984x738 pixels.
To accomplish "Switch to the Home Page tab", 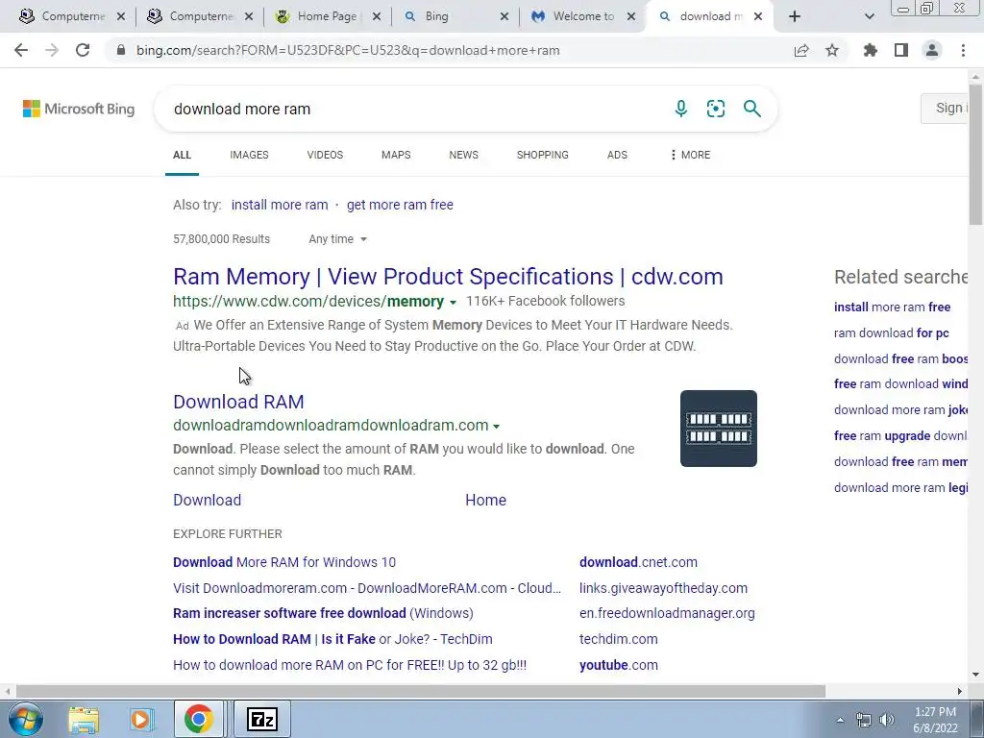I will [327, 16].
